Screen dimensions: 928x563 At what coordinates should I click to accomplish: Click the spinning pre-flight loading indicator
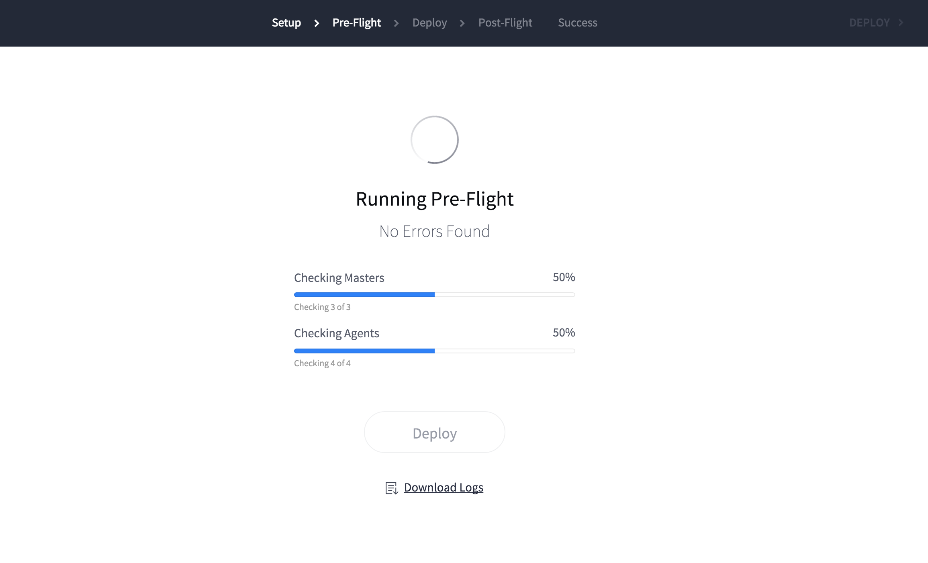point(434,140)
